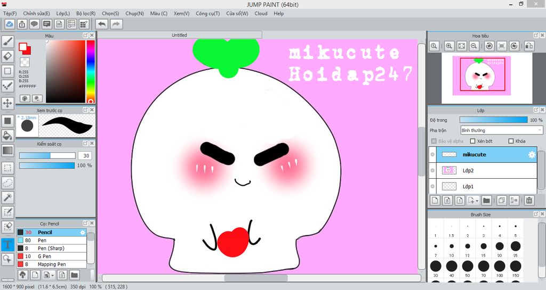The width and height of the screenshot is (546, 290).
Task: Open the Bộ lọc(R) menu
Action: click(86, 13)
